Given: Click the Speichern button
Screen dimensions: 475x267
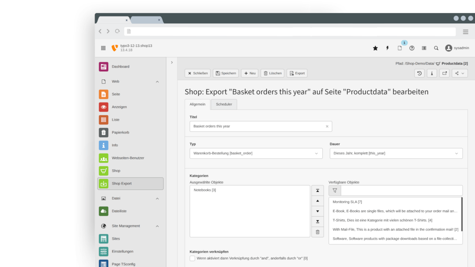Looking at the screenshot, I should [x=225, y=73].
